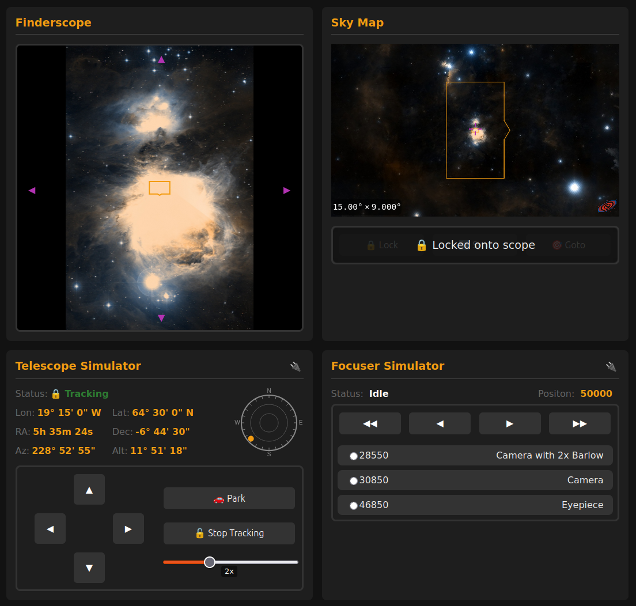Slew telescope up with the up arrow
Screen dimensions: 636x606
(x=89, y=490)
